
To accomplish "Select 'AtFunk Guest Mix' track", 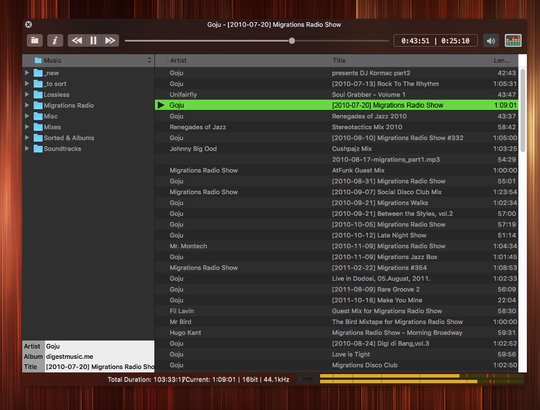I will point(337,170).
